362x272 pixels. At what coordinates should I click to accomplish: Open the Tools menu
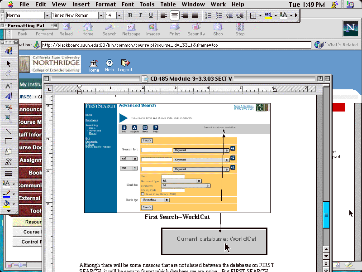tap(147, 5)
